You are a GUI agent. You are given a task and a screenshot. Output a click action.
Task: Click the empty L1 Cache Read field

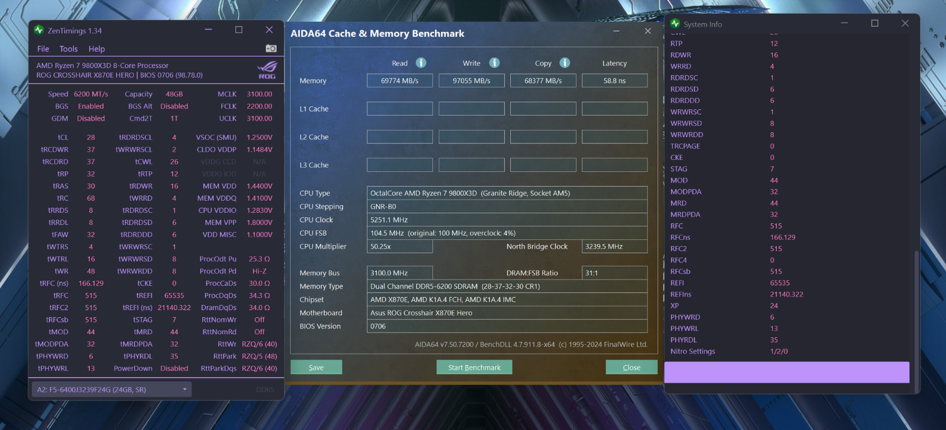point(400,109)
